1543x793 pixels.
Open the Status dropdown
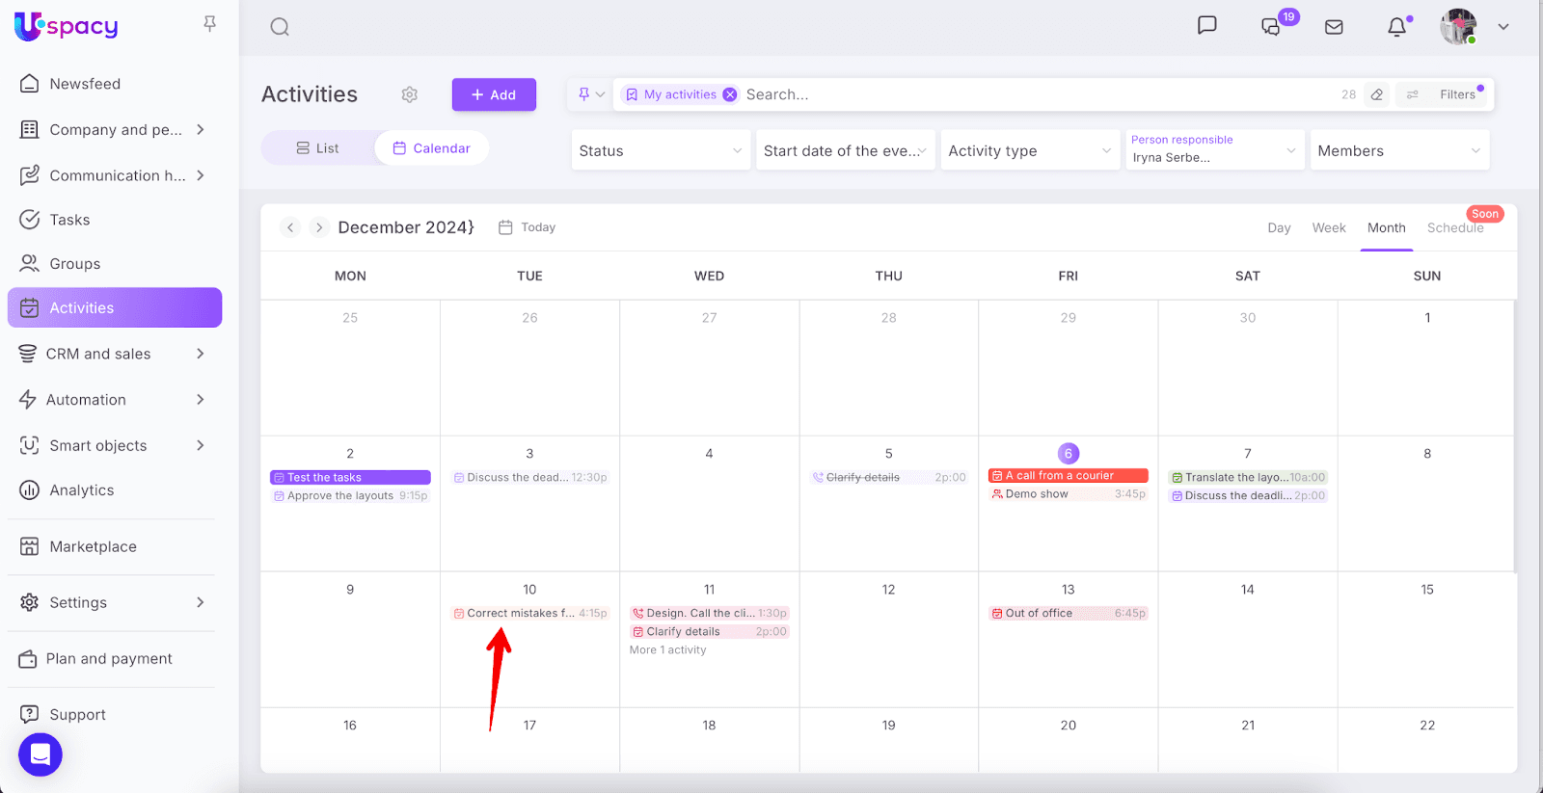coord(661,150)
